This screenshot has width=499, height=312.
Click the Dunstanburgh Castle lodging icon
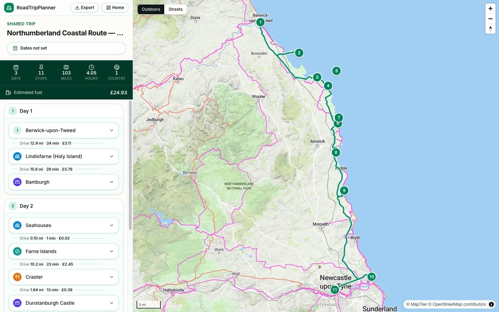[17, 303]
